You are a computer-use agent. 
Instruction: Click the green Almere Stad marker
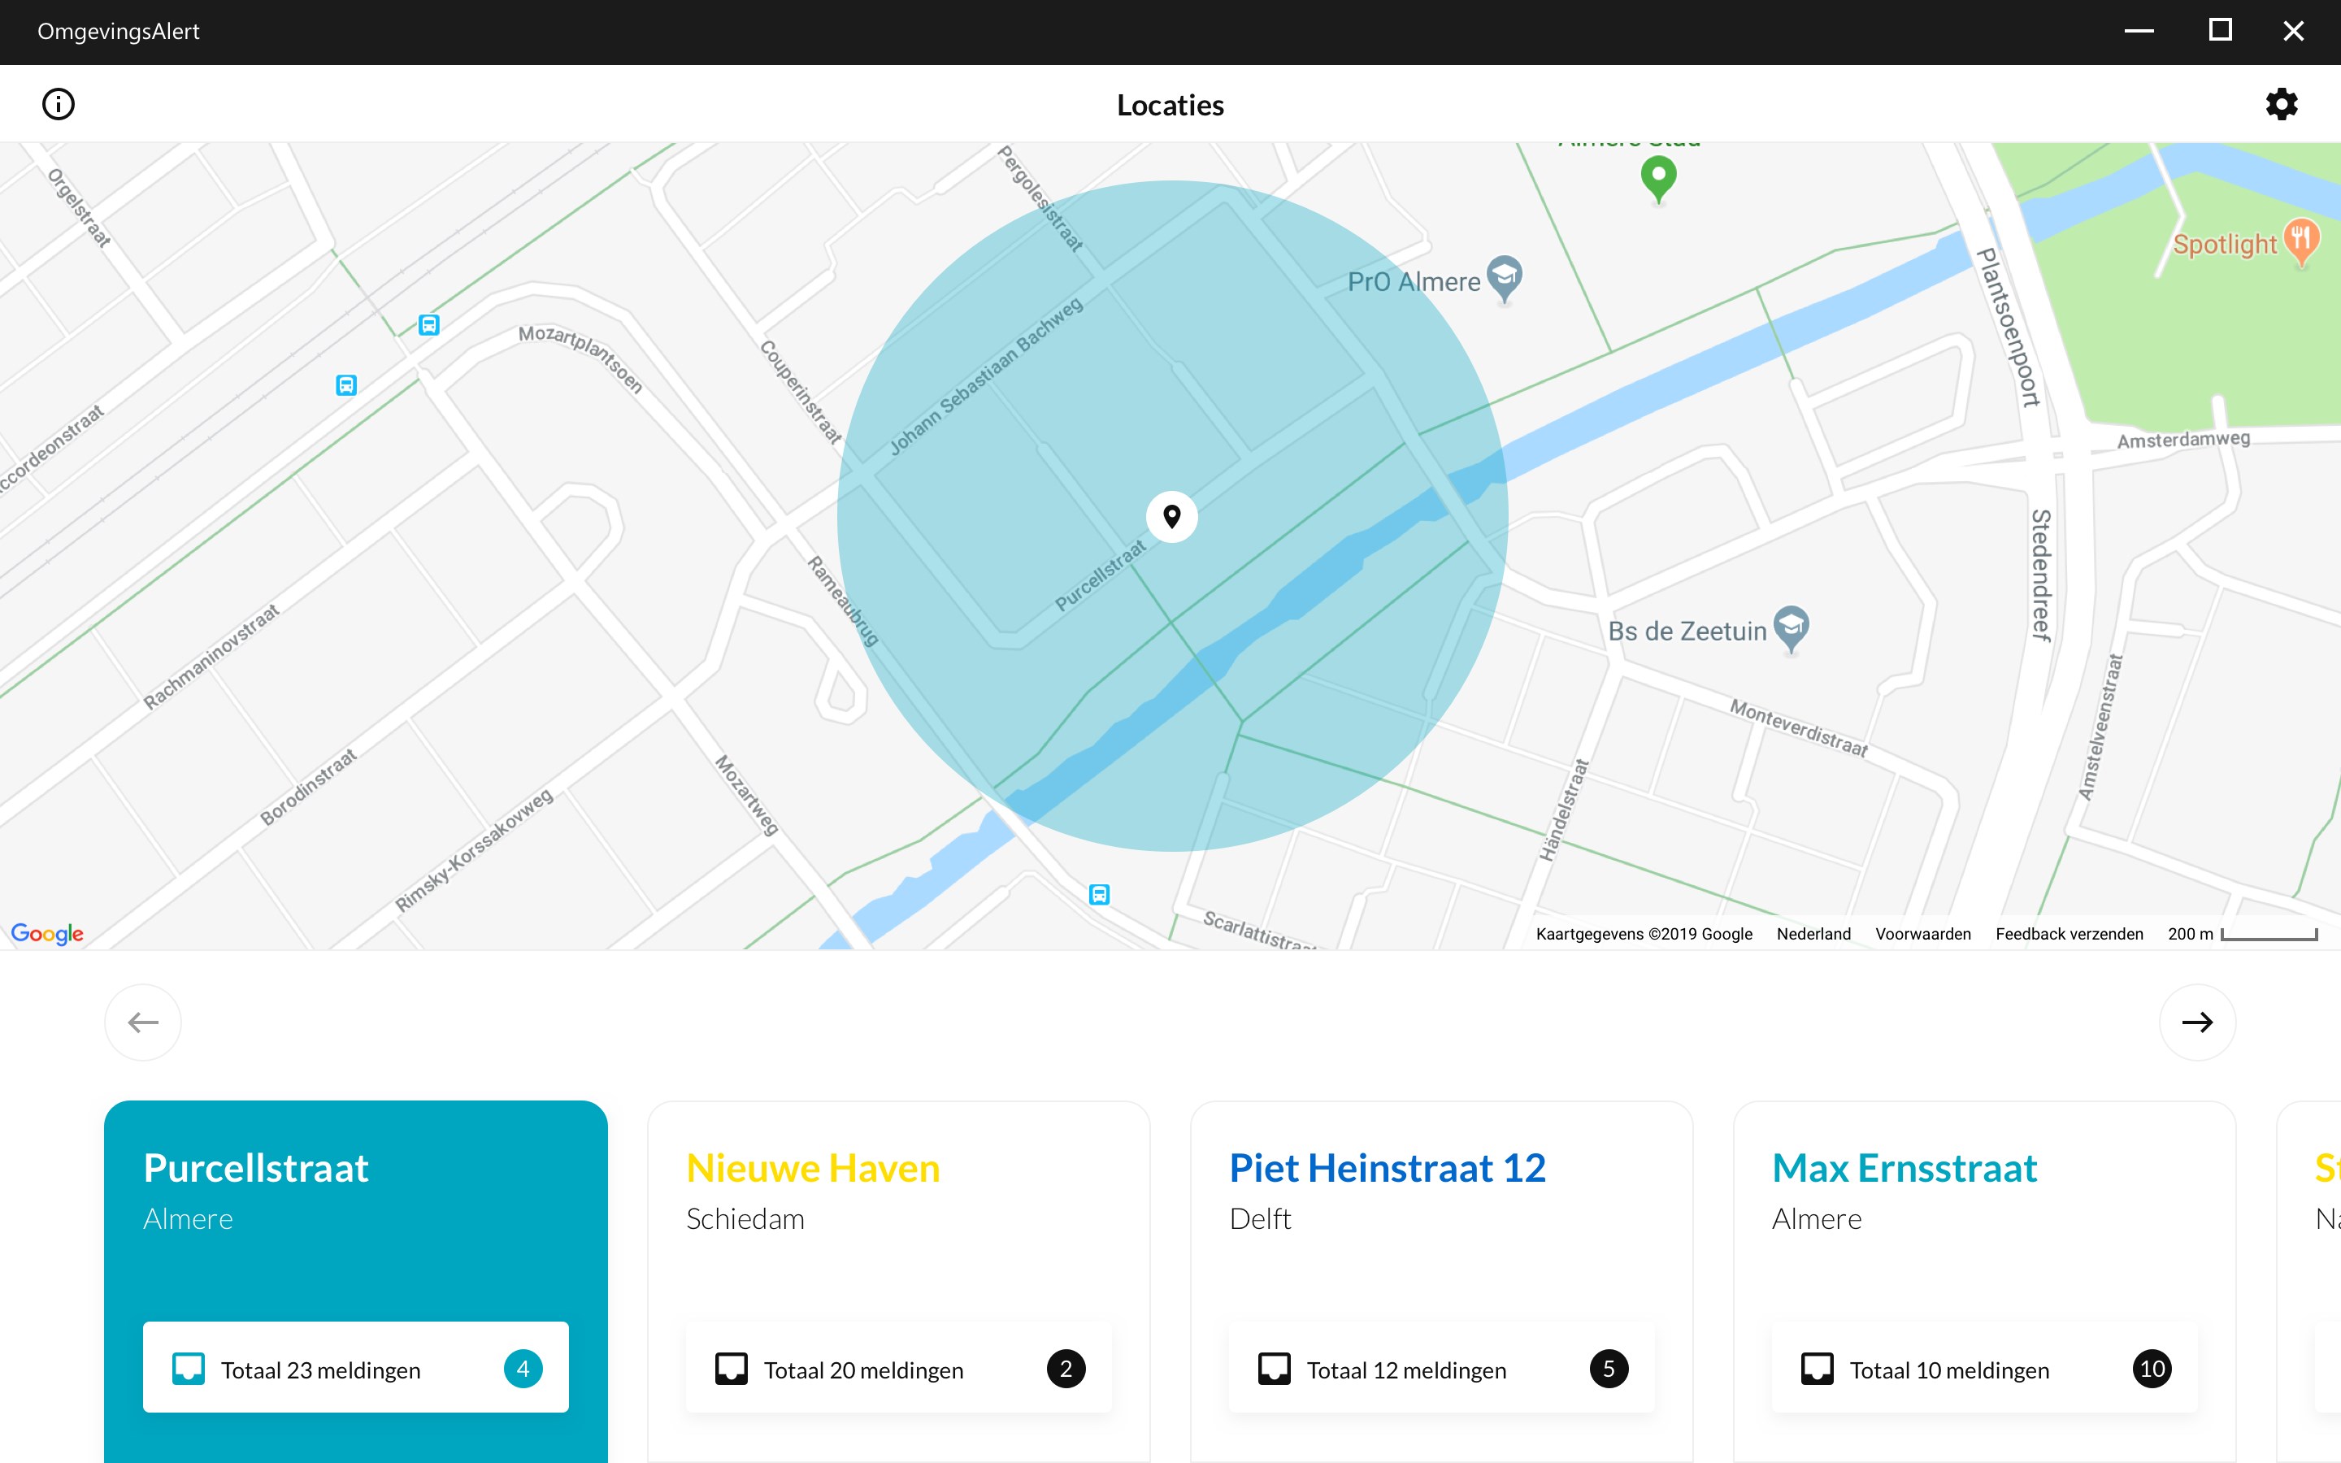1658,178
